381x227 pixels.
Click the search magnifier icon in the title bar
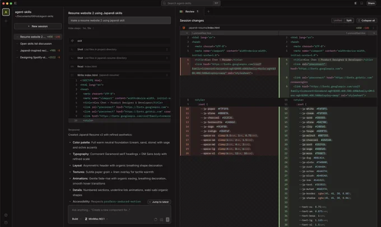tap(164, 3)
